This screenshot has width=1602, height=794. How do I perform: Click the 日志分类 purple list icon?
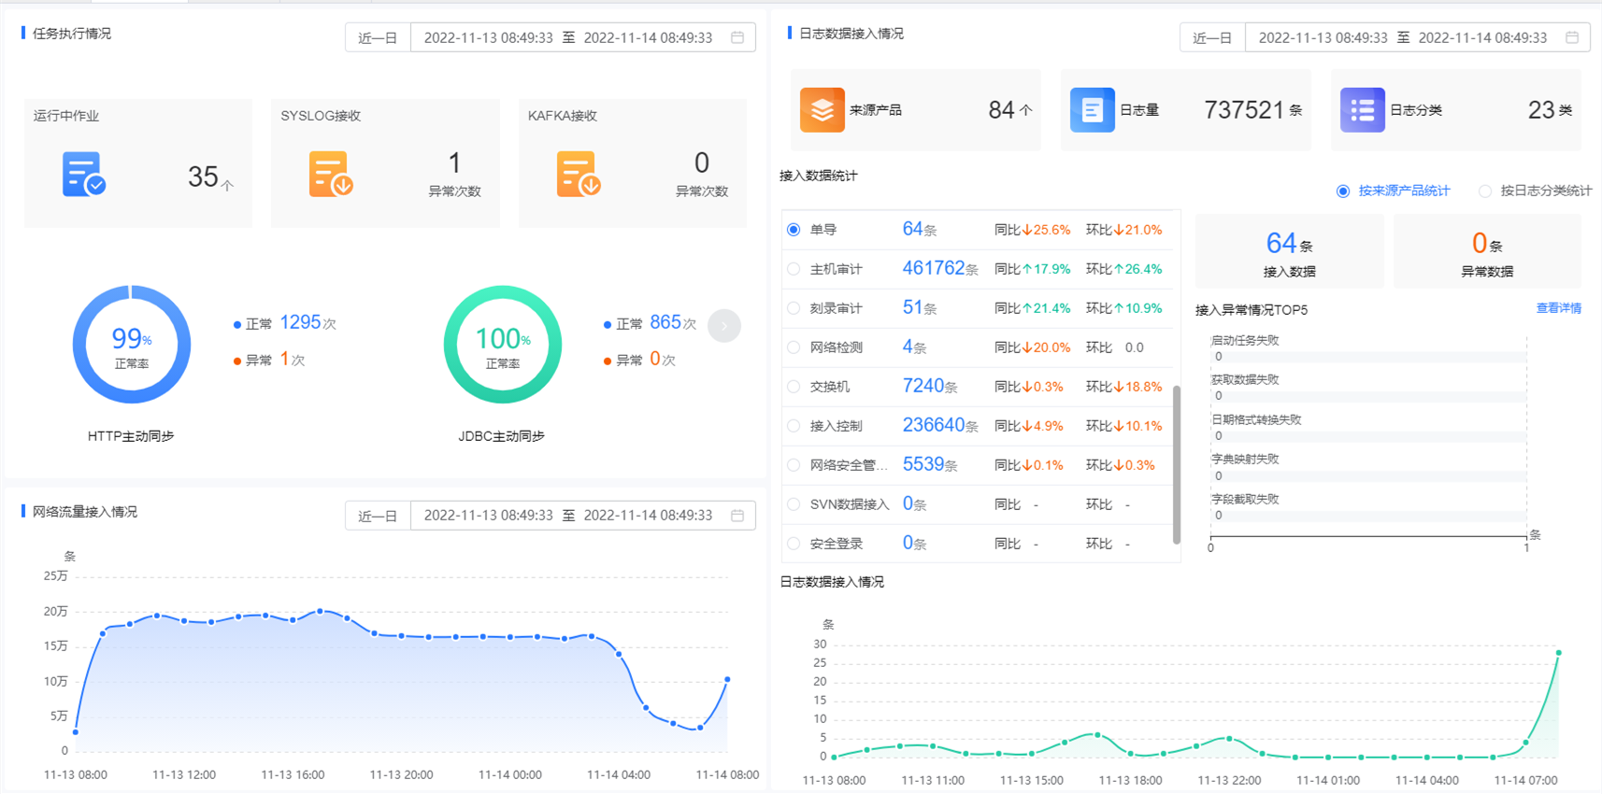(1362, 110)
